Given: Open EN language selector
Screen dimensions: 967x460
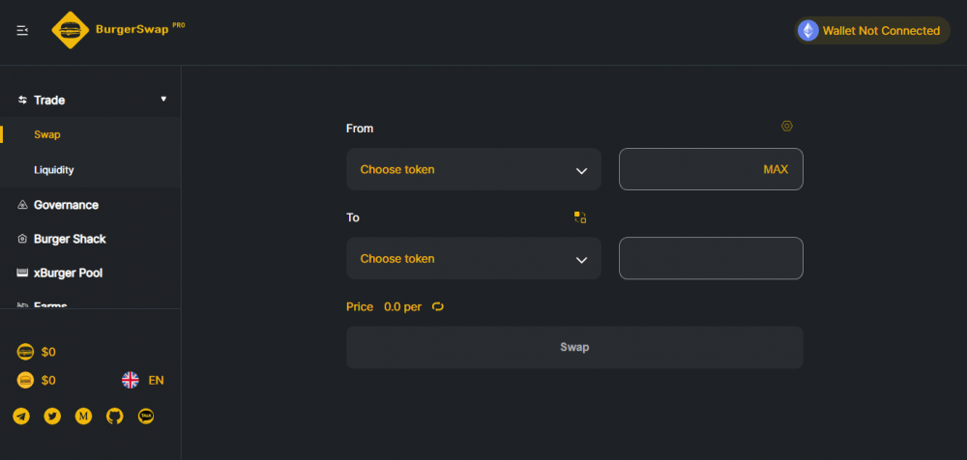Looking at the screenshot, I should (143, 380).
